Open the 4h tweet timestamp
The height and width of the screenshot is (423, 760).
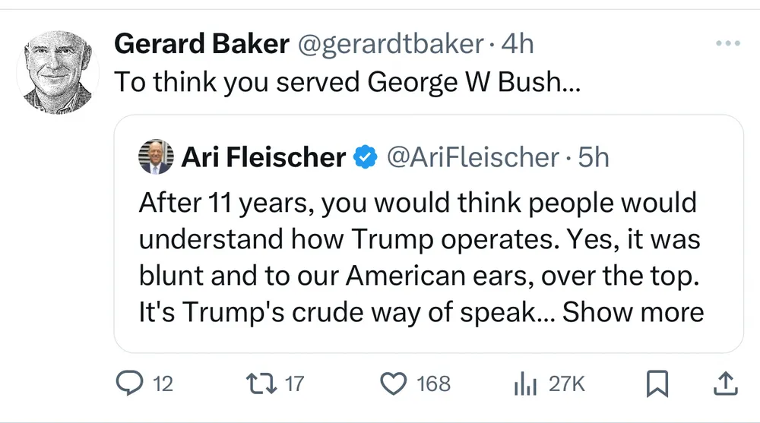pos(517,44)
